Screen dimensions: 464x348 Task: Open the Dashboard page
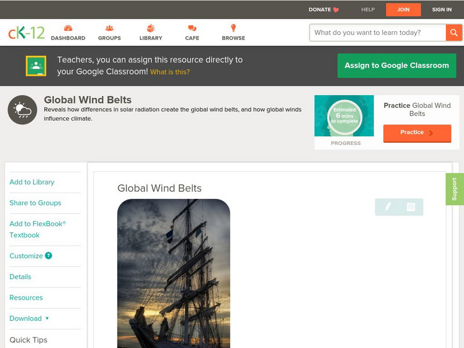68,32
